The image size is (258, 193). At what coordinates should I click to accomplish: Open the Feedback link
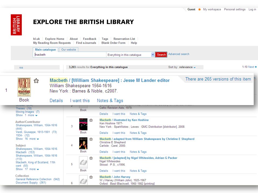coord(90,39)
